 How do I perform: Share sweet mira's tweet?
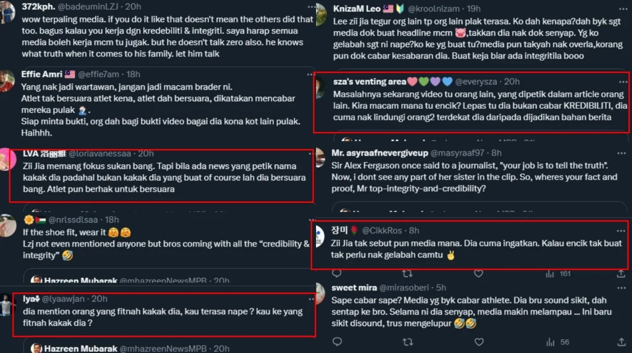coord(621,342)
